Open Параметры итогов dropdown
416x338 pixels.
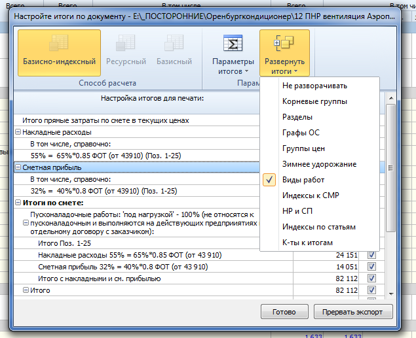(x=233, y=53)
